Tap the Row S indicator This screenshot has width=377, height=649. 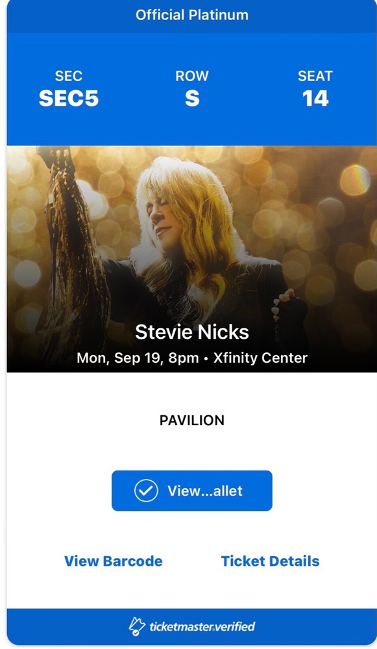click(x=191, y=93)
